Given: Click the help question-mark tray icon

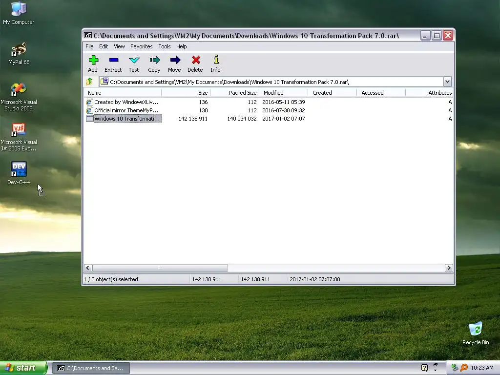Looking at the screenshot, I should [424, 368].
